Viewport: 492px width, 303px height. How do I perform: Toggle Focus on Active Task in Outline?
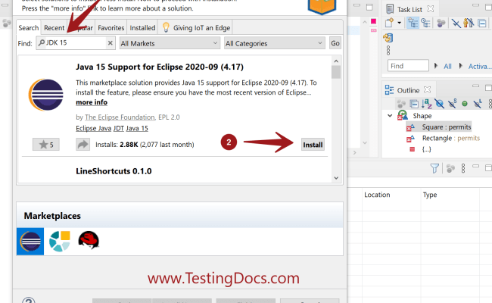401,104
